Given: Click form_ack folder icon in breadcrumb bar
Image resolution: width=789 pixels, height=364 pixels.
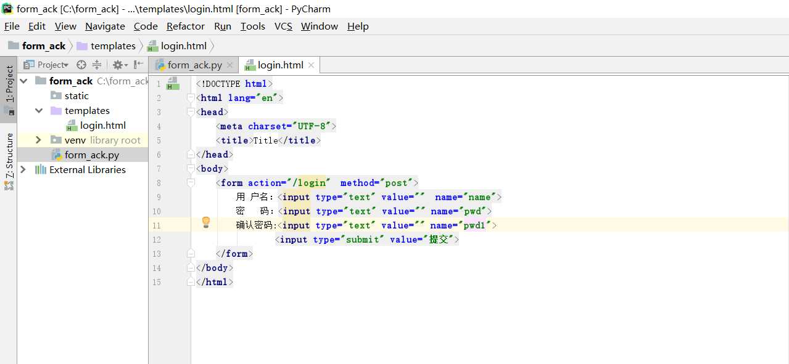Looking at the screenshot, I should (x=13, y=46).
